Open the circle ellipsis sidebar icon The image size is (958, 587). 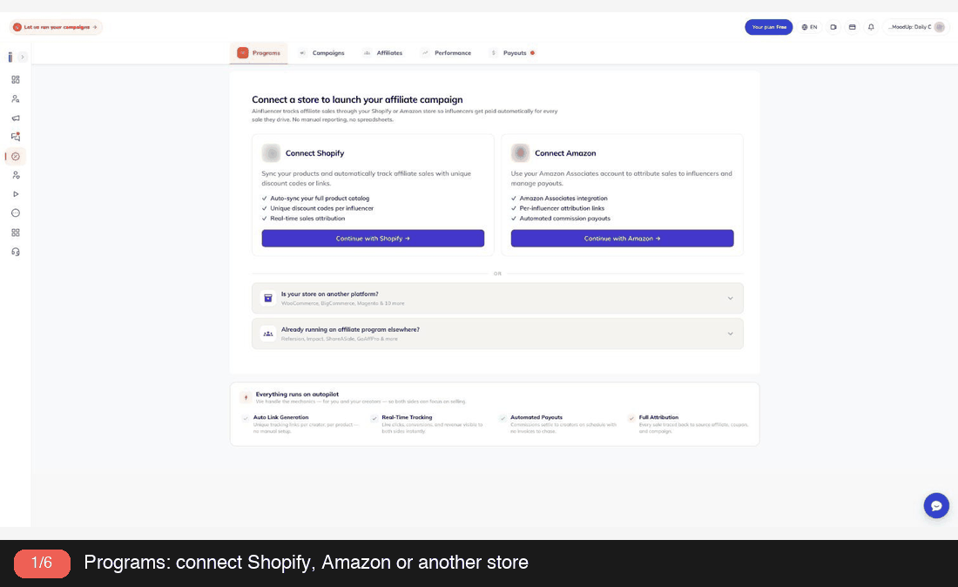pos(16,213)
